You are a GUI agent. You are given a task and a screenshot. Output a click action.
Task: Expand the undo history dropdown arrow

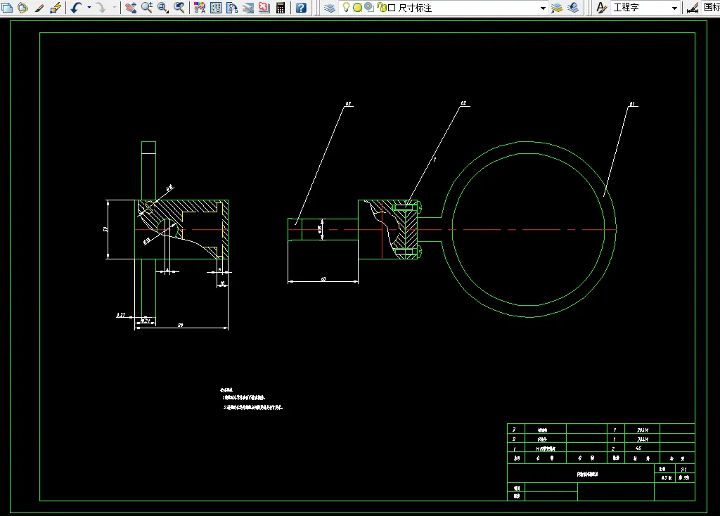89,8
